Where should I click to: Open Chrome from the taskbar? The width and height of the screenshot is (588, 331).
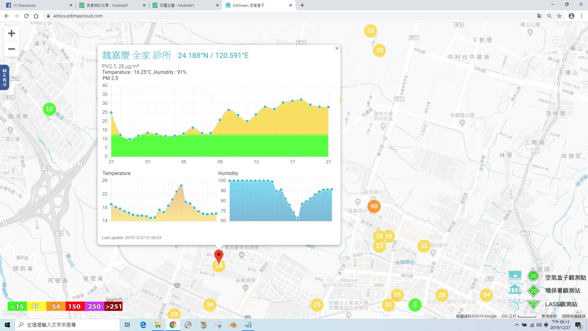click(x=173, y=325)
